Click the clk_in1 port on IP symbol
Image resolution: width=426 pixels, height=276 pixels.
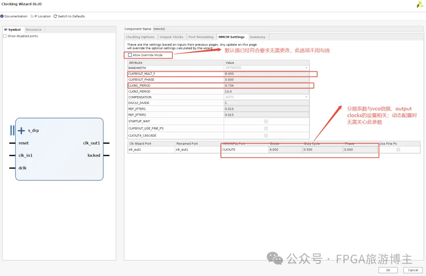point(25,156)
